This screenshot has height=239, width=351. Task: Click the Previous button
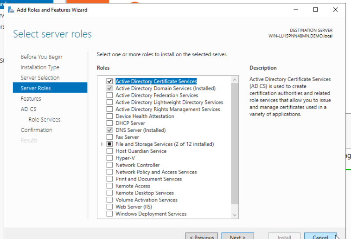[x=202, y=236]
